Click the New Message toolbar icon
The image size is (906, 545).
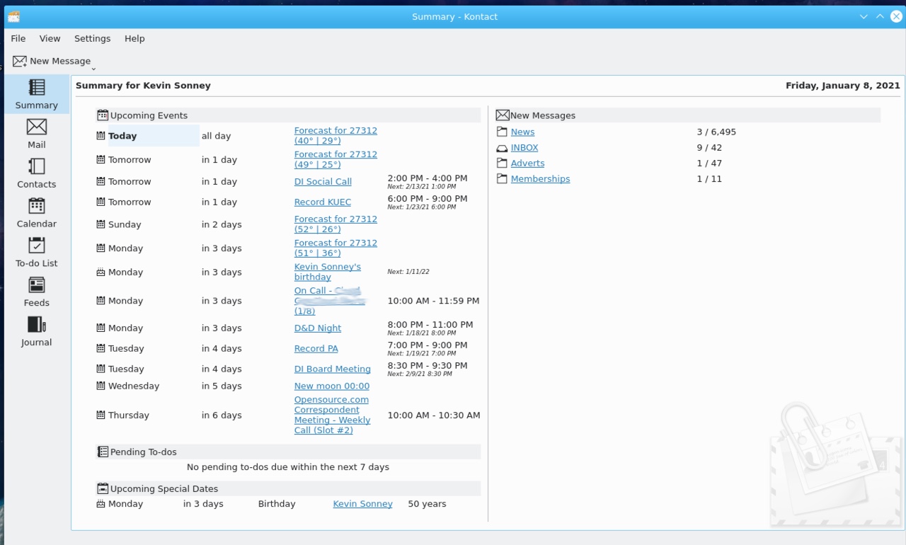(x=19, y=61)
